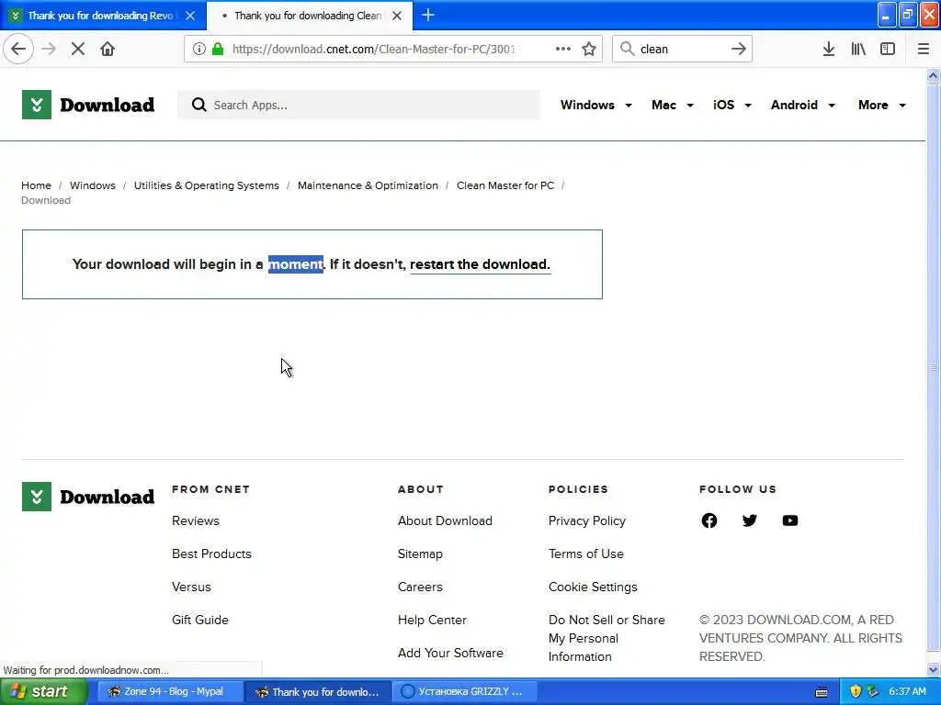Click restart the download link
The width and height of the screenshot is (941, 705).
tap(480, 264)
